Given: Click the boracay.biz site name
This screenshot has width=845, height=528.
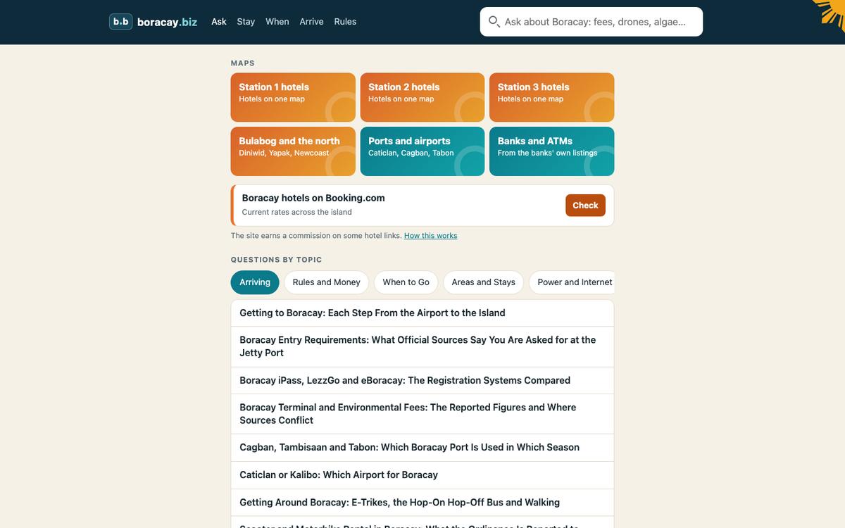Looking at the screenshot, I should coord(167,22).
